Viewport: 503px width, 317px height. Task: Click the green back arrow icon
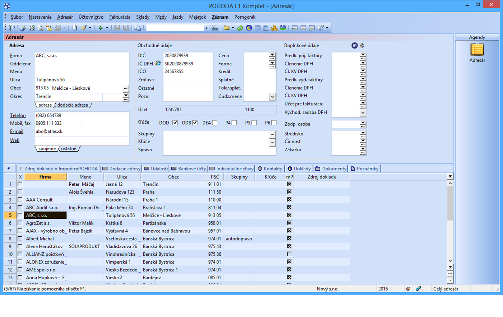coord(101,28)
